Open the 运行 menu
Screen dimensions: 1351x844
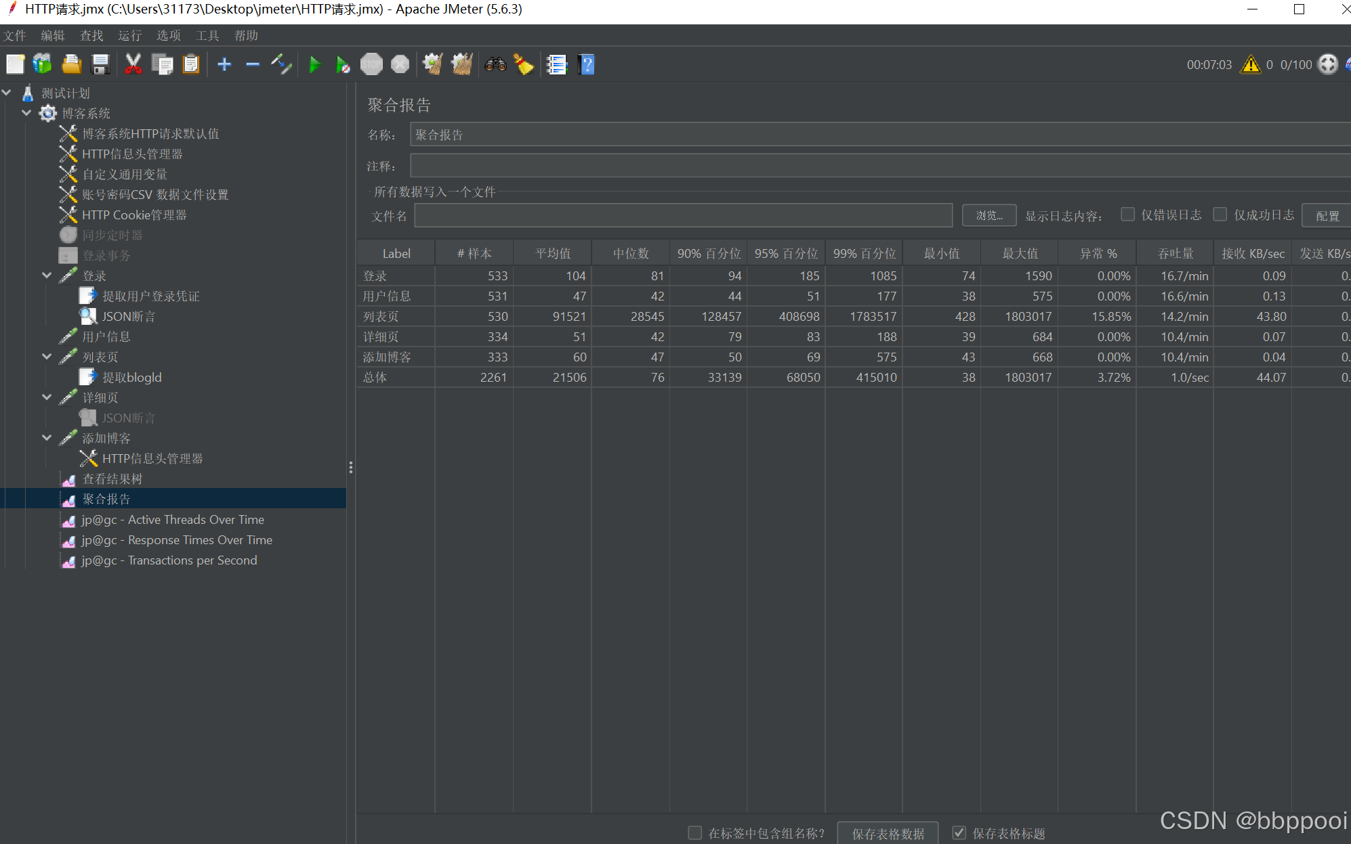(x=129, y=35)
